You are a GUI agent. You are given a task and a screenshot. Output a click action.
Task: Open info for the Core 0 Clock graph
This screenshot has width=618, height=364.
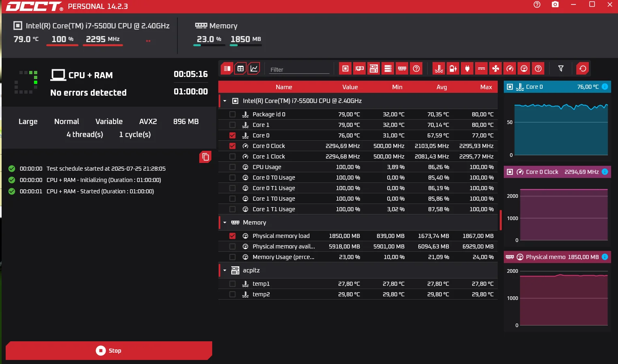(x=605, y=172)
